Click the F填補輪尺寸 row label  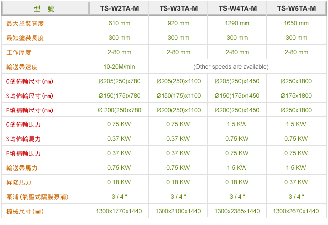coord(29,110)
